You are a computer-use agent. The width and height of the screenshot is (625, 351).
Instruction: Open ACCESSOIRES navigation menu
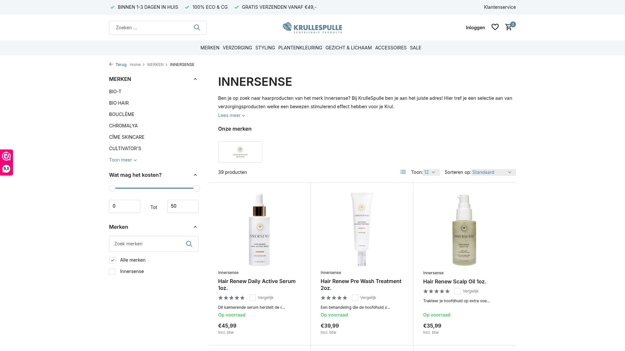point(391,48)
